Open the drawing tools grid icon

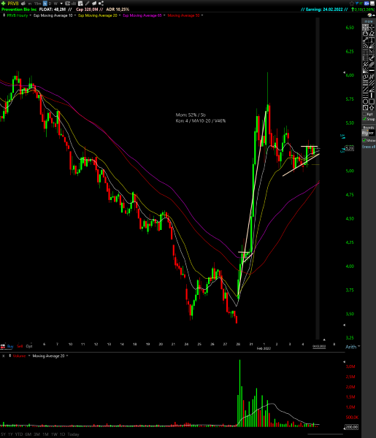(x=365, y=28)
